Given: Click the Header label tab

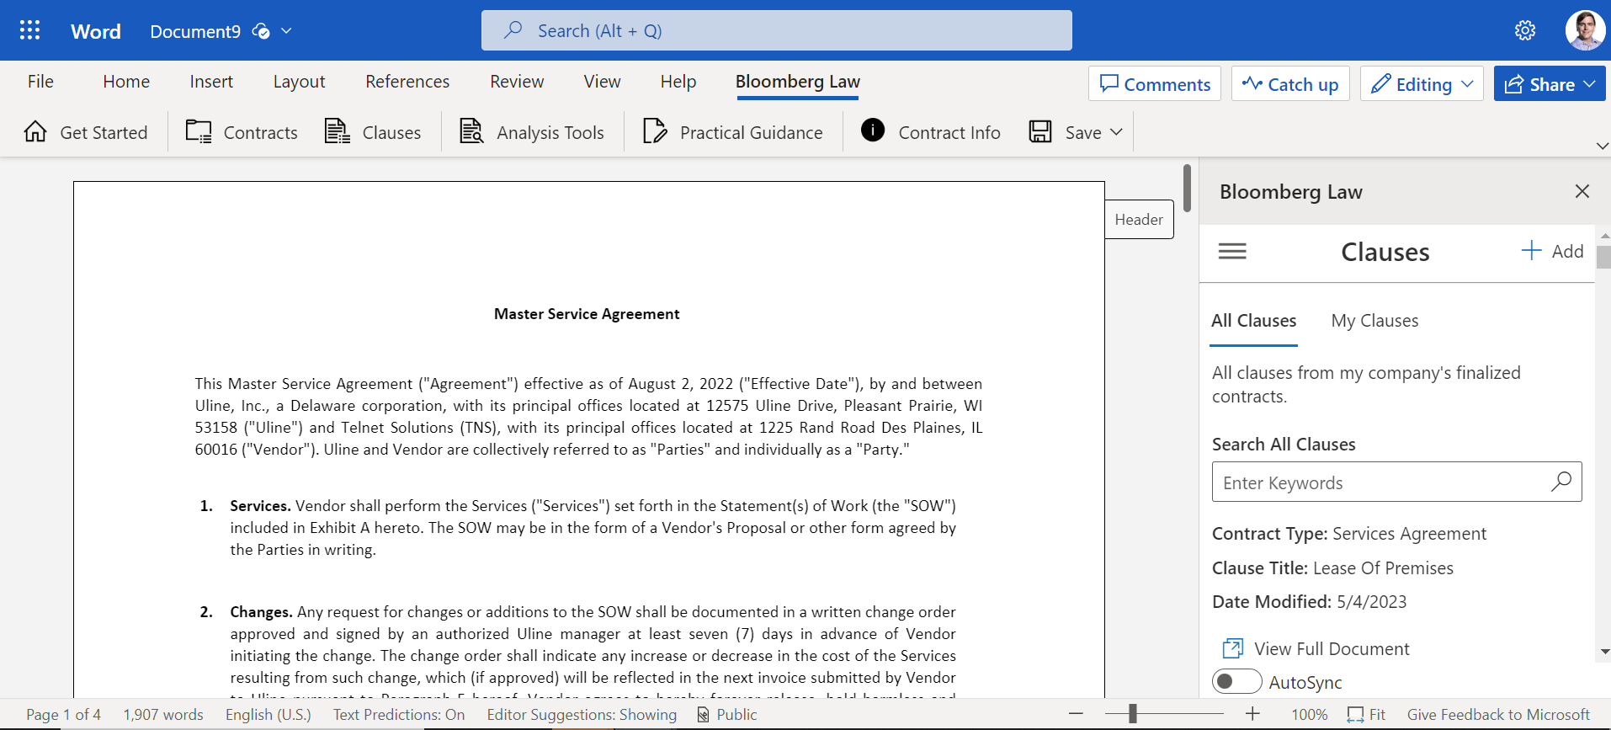Looking at the screenshot, I should pos(1139,219).
